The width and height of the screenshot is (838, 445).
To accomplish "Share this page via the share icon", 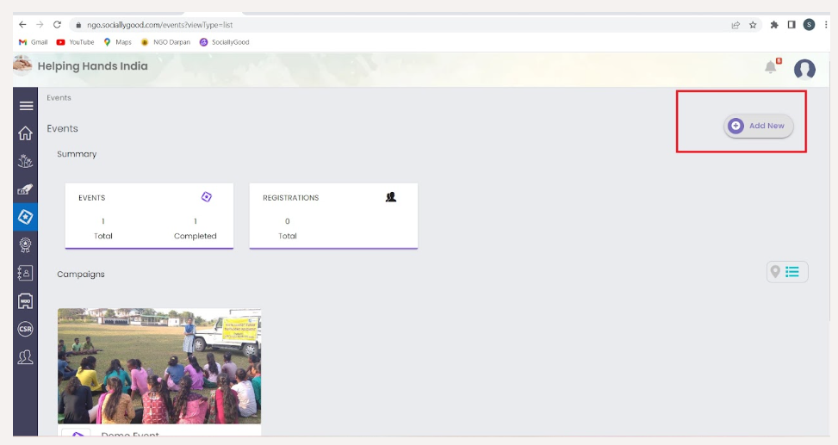I will click(736, 25).
